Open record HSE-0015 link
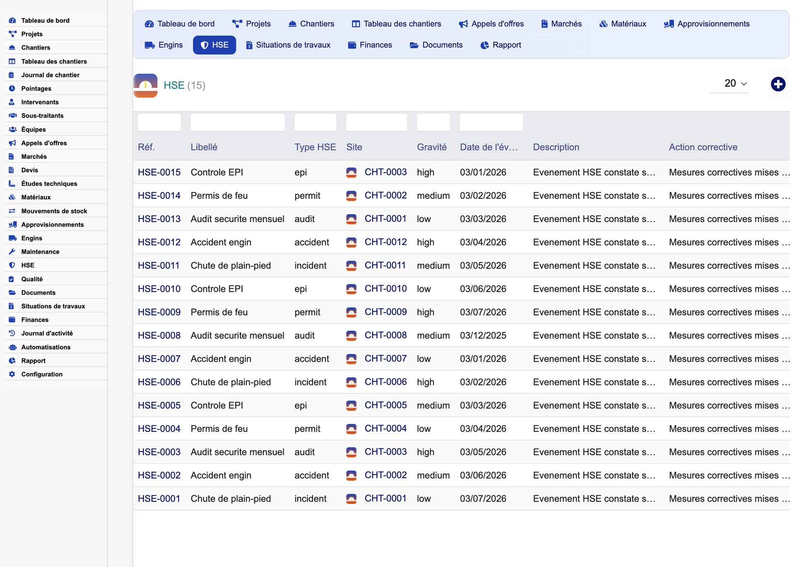 point(159,172)
